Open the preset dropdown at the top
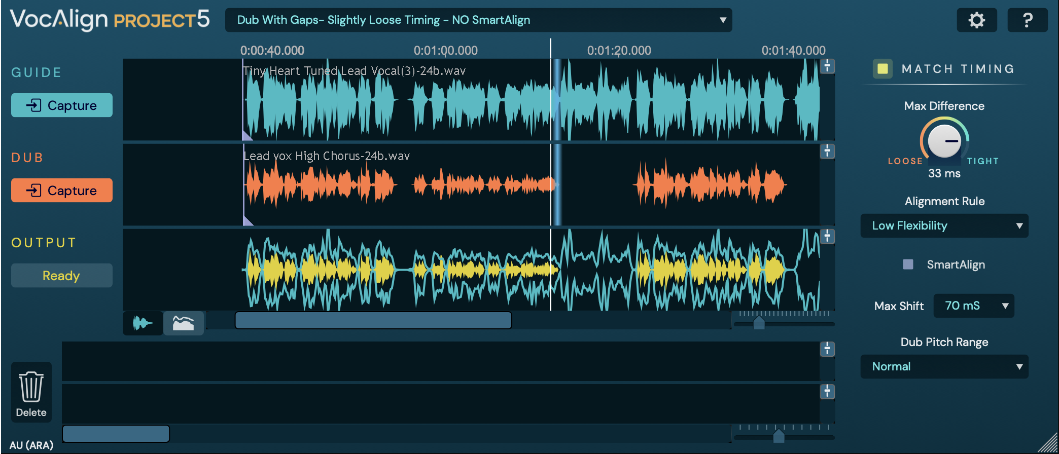 [478, 20]
